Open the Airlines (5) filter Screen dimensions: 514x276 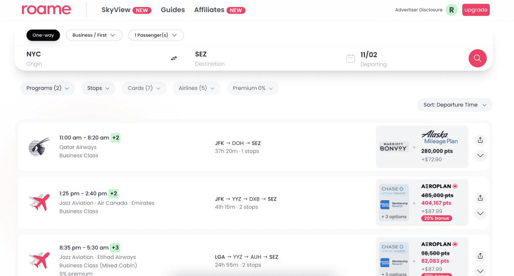197,88
